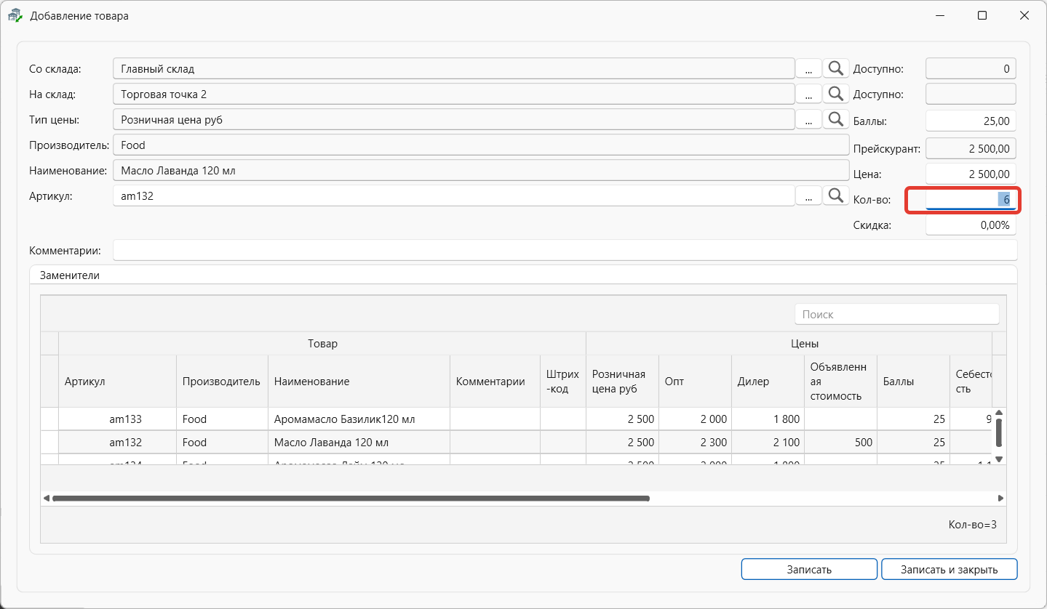Click Дилер price 1 800 in am133 row
The image size is (1047, 609).
pyautogui.click(x=768, y=419)
